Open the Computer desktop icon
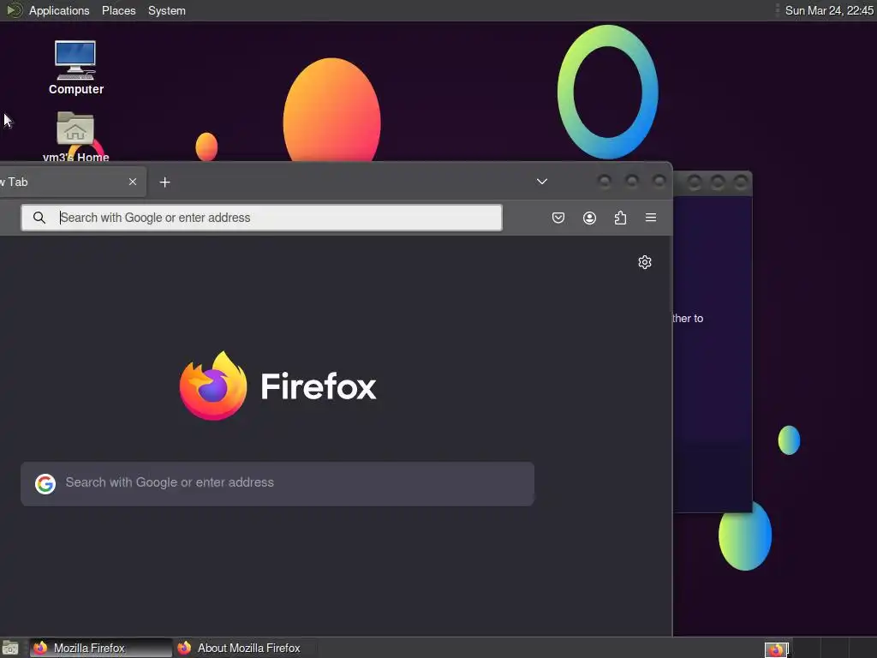Image resolution: width=877 pixels, height=658 pixels. pos(75,68)
